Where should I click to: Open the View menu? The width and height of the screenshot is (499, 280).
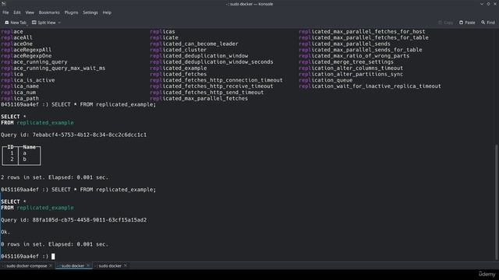(30, 12)
